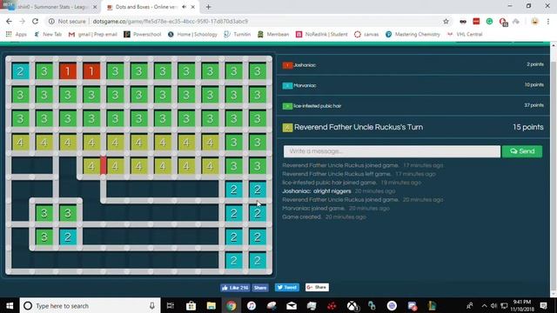Click Joshaniac's red player color swatch
Screen dimensions: 557x313
287,65
